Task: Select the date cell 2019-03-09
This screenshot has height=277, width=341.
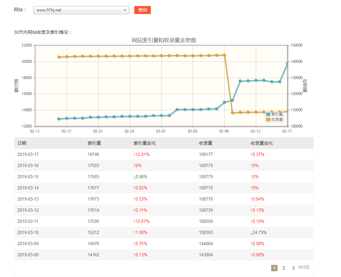Action: coord(28,244)
